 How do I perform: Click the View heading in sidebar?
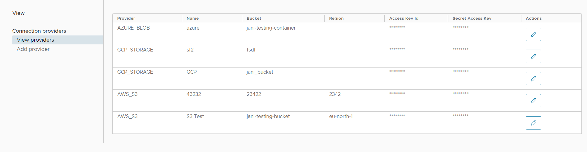click(19, 13)
